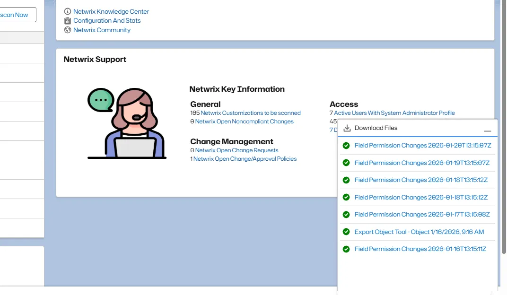
Task: Open Configuration And Stats
Action: (x=107, y=21)
